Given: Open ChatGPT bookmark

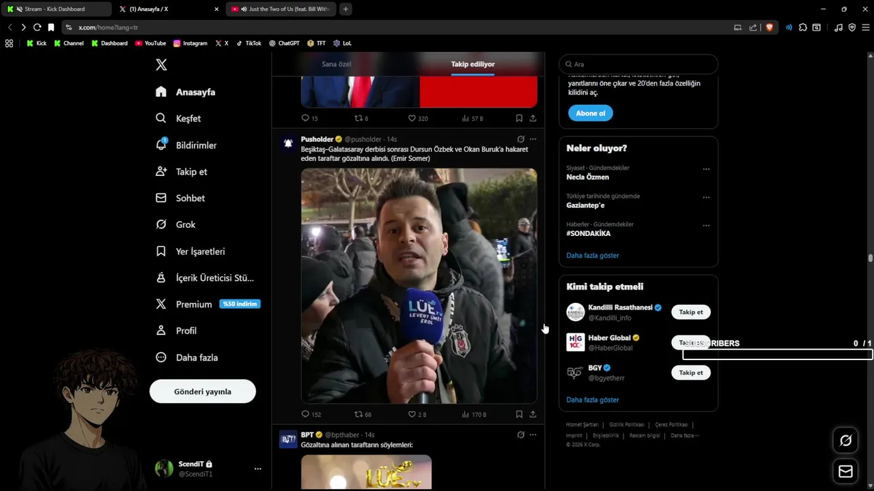Looking at the screenshot, I should [284, 43].
